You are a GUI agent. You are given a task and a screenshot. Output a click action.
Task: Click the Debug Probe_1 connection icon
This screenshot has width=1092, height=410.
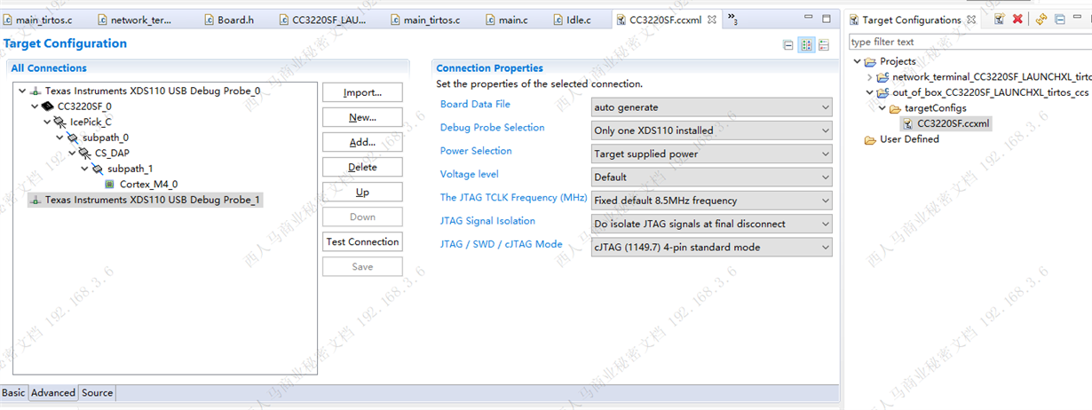coord(36,201)
